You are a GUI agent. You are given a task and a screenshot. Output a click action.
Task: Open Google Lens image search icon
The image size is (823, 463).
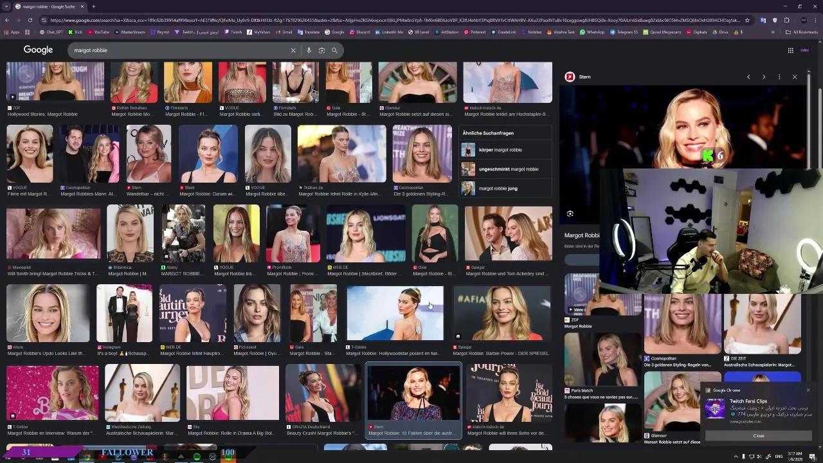coord(321,50)
